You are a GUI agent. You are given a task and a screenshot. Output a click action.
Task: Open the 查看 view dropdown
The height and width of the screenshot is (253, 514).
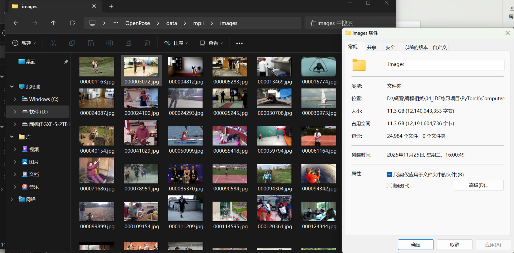(x=211, y=43)
